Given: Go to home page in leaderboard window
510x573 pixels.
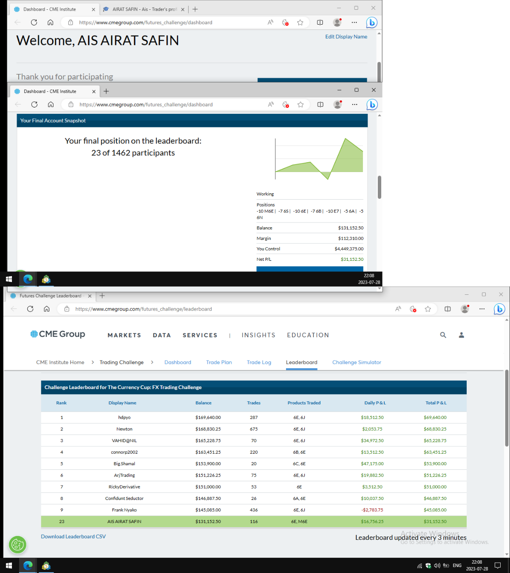Looking at the screenshot, I should pos(47,309).
